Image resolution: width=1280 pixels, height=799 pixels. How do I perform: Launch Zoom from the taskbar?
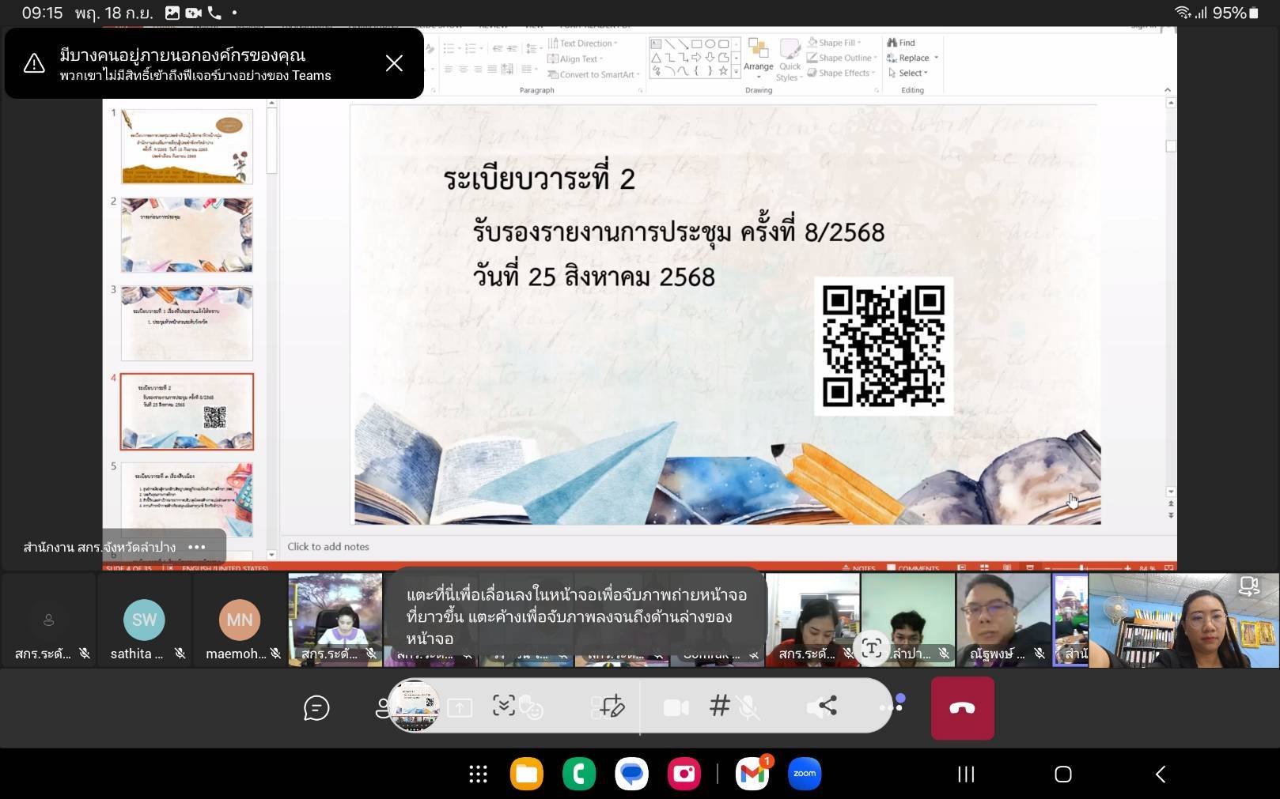(805, 774)
